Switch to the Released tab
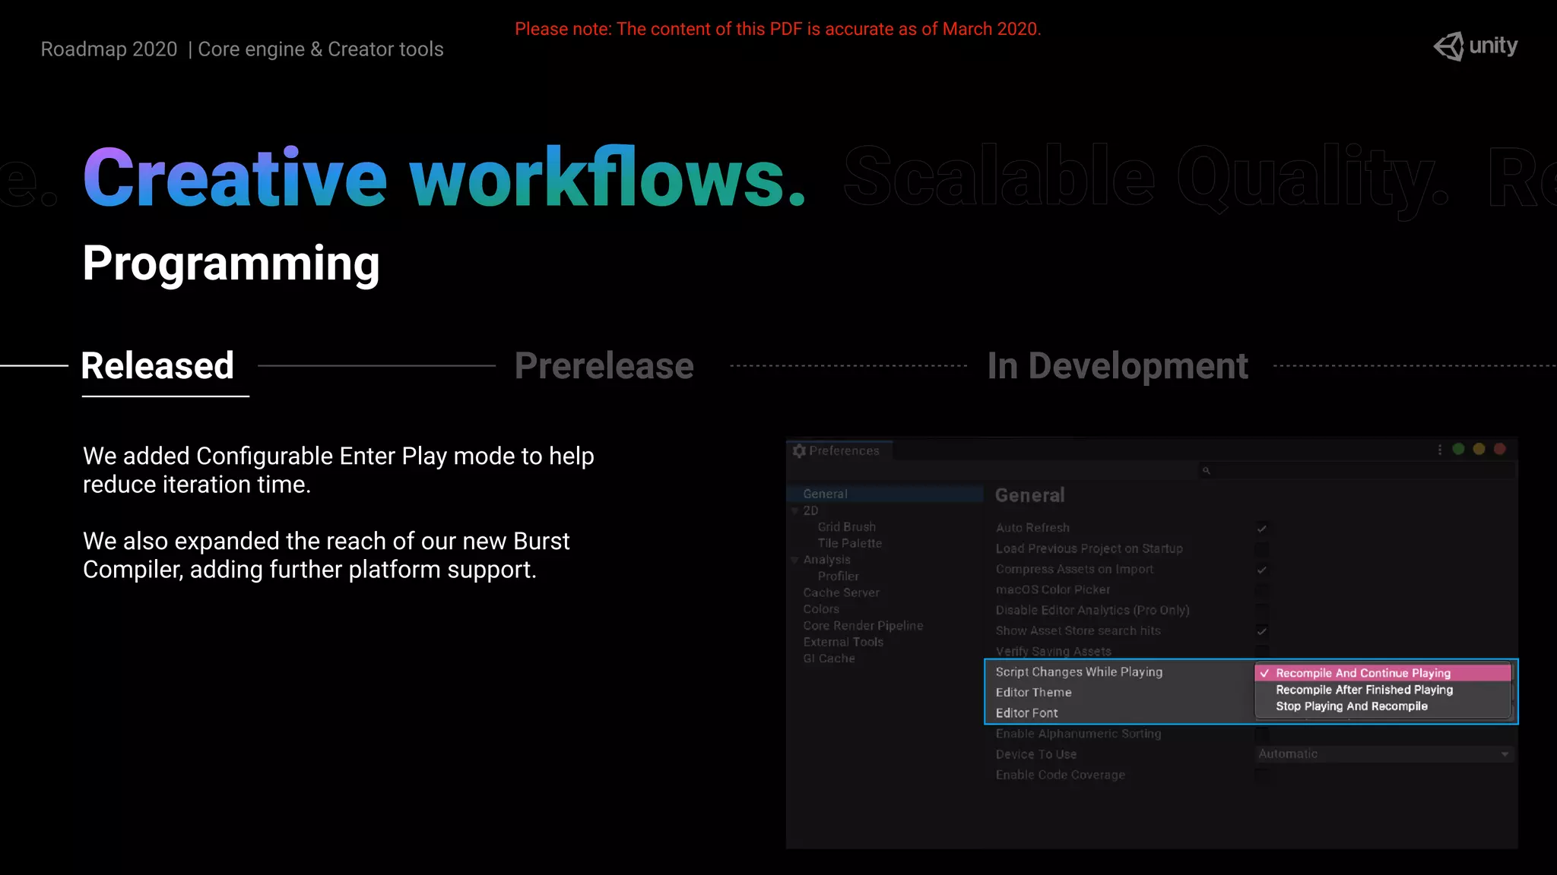 (158, 366)
